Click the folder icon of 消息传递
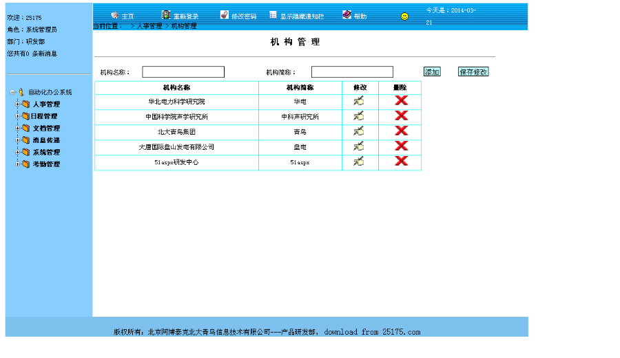This screenshot has width=620, height=358. tap(26, 140)
